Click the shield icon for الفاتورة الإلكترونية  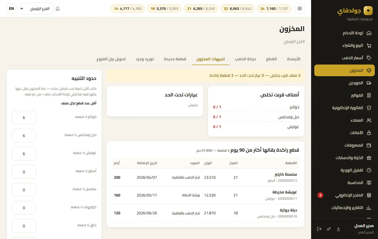pos(369,108)
